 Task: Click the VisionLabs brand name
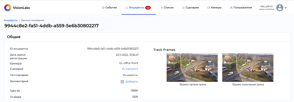(x=22, y=8)
